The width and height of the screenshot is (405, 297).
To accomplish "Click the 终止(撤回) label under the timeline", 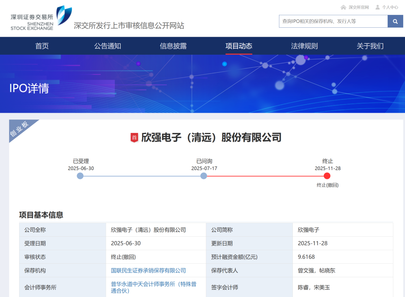I will [x=327, y=185].
